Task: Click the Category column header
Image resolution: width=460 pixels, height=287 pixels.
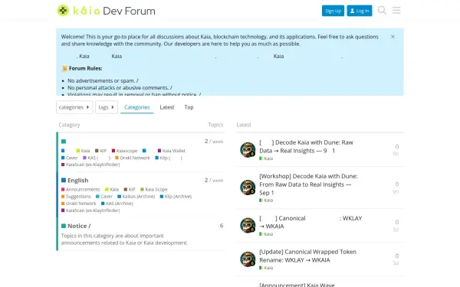Action: coord(69,125)
